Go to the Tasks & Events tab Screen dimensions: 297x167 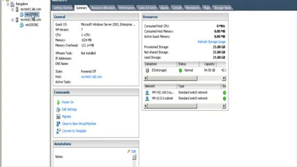(147, 8)
